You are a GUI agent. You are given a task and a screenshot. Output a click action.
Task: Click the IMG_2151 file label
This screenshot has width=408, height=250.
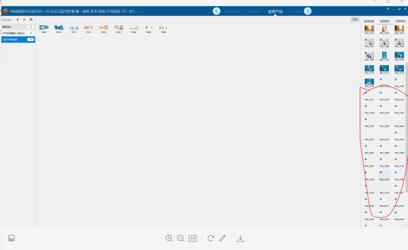point(369,100)
